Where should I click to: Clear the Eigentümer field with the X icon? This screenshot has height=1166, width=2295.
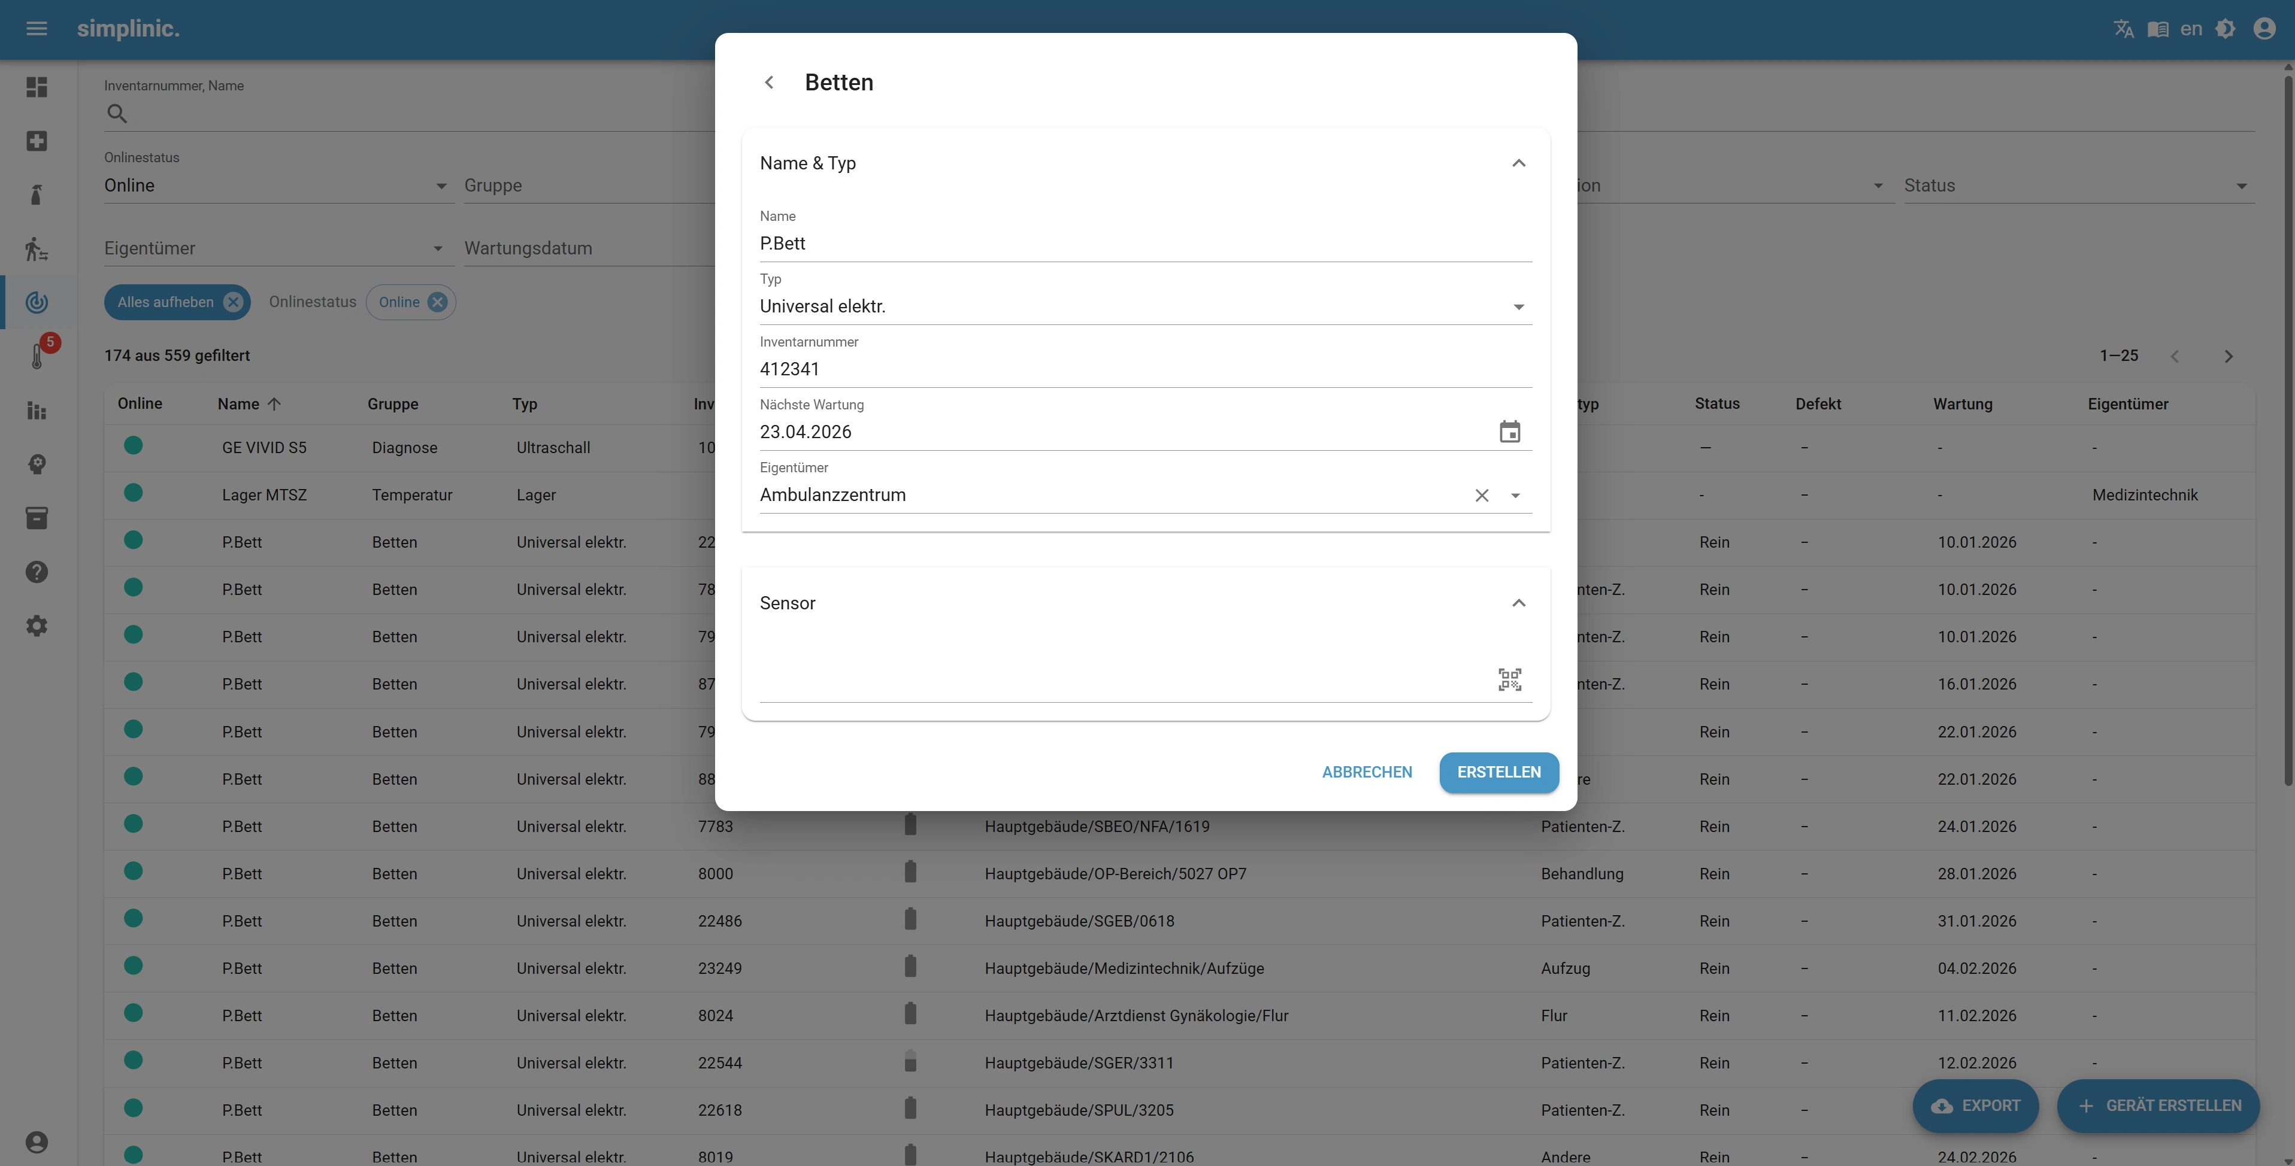(1482, 496)
